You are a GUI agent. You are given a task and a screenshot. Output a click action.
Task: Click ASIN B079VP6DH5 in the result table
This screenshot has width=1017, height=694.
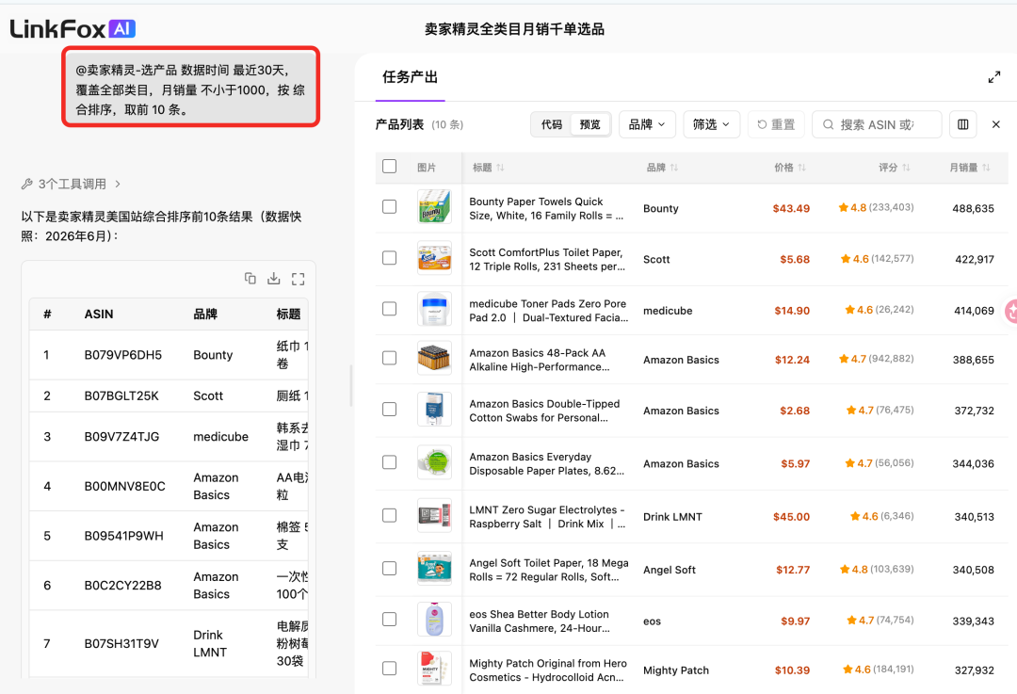click(123, 355)
